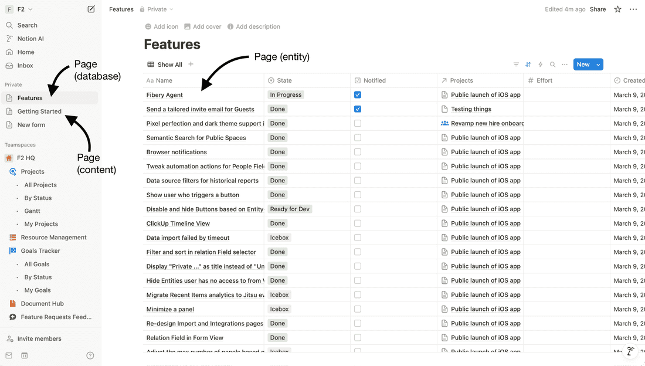645x366 pixels.
Task: Open automations via the lightning bolt icon
Action: click(541, 65)
